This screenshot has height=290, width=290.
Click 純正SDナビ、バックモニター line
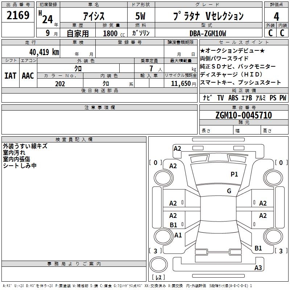(238, 66)
